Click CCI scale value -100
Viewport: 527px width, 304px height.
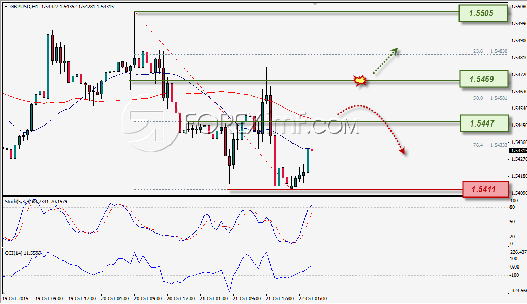click(x=515, y=275)
